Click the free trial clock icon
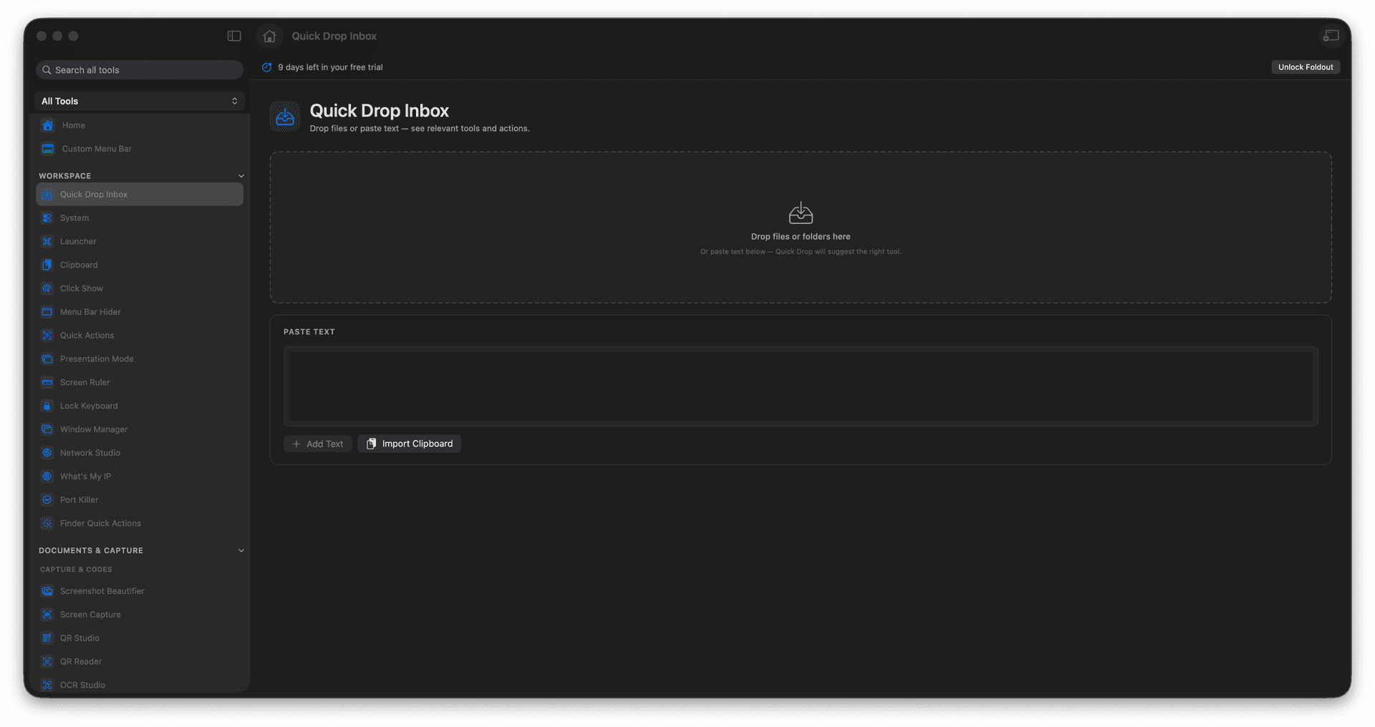The image size is (1375, 727). click(x=266, y=67)
